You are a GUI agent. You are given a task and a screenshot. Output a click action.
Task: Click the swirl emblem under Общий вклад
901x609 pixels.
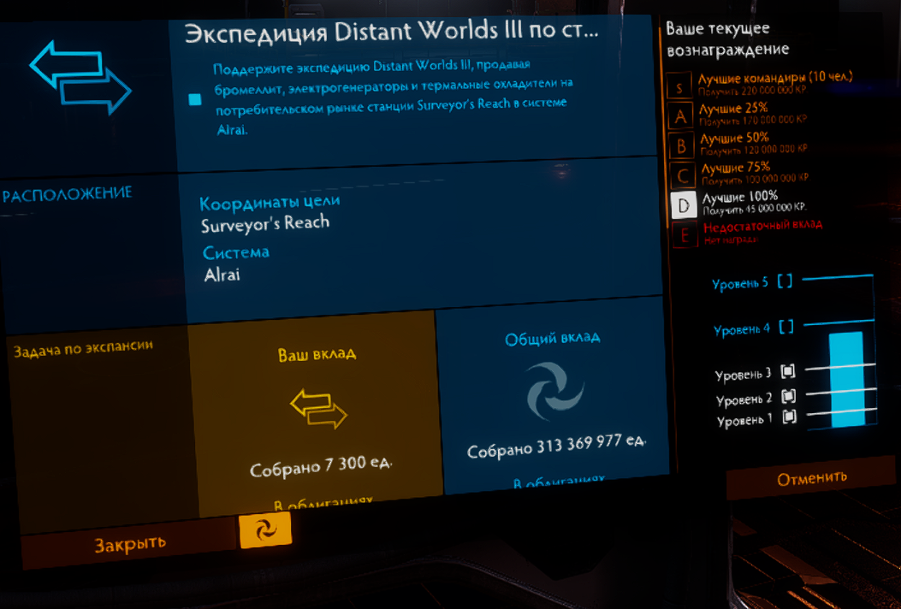(555, 391)
